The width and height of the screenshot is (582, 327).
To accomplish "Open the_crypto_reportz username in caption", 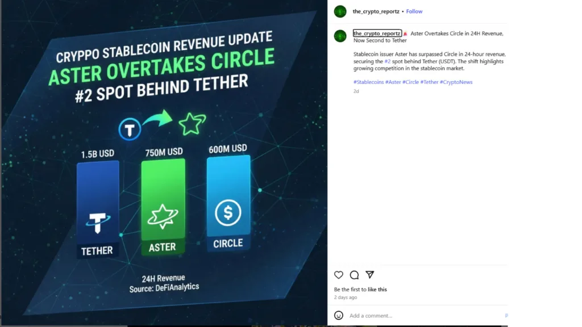I will (x=377, y=33).
